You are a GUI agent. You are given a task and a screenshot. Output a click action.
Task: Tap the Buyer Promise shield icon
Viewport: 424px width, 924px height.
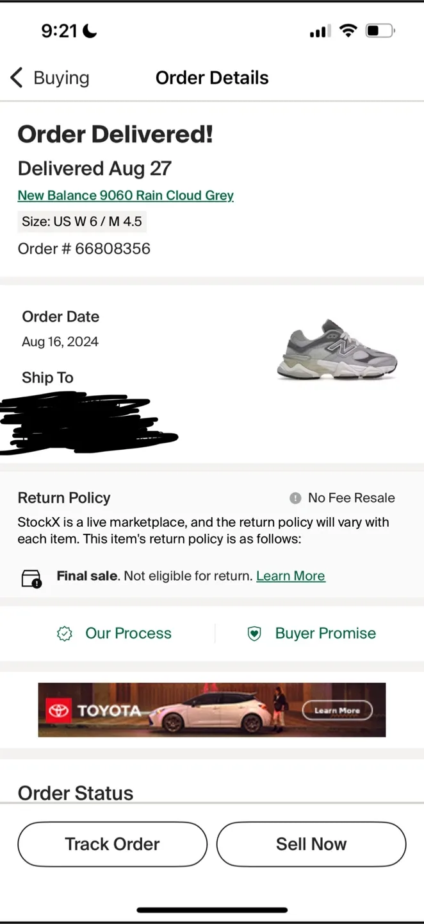click(x=254, y=633)
